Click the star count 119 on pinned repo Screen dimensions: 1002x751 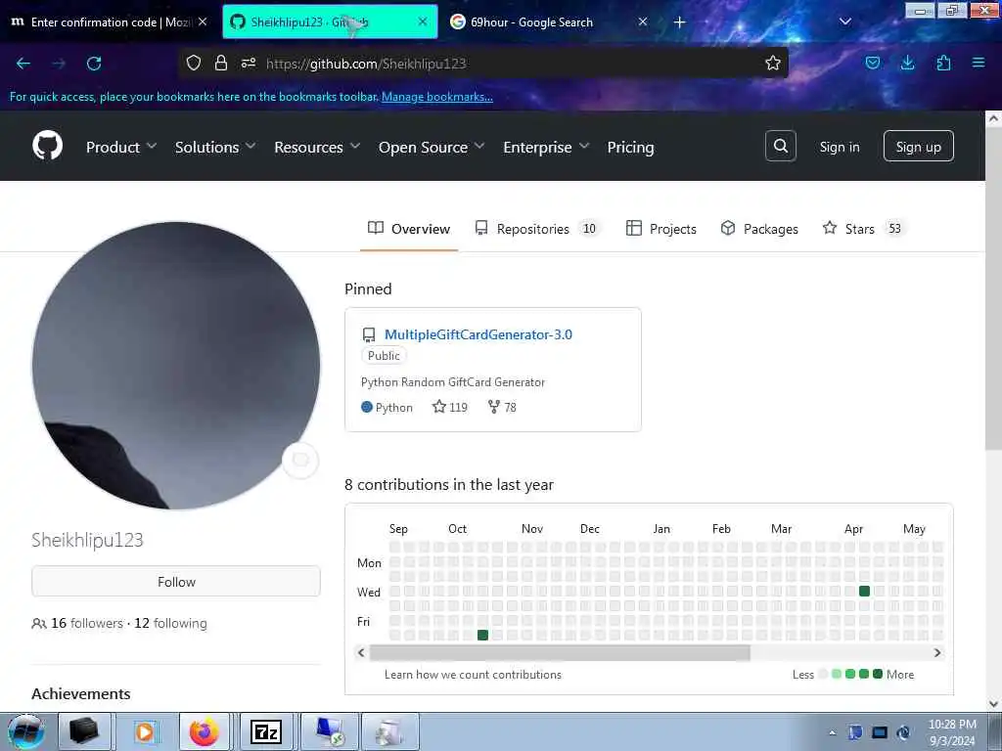click(450, 407)
